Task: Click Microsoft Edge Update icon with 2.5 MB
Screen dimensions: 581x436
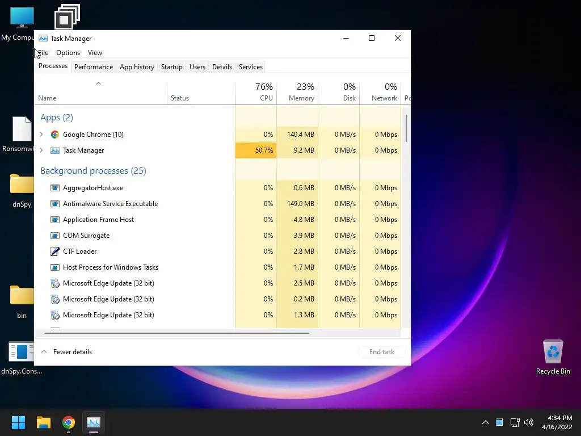Action: pyautogui.click(x=55, y=283)
